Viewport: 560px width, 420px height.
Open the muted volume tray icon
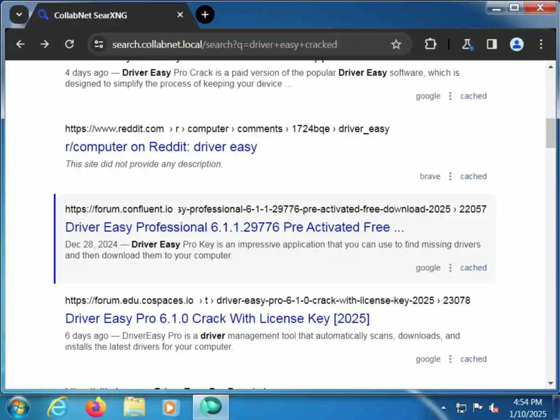click(x=494, y=407)
